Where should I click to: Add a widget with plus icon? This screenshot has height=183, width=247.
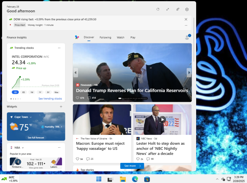pos(61,106)
